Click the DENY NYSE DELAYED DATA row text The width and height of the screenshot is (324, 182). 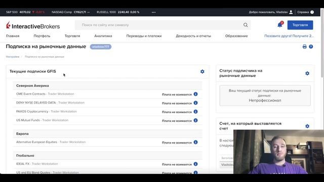(x=50, y=103)
